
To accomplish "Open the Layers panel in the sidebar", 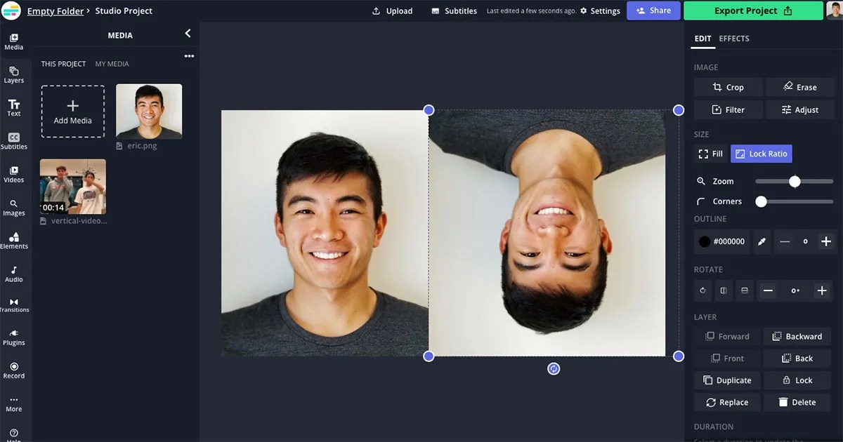I will pos(13,74).
